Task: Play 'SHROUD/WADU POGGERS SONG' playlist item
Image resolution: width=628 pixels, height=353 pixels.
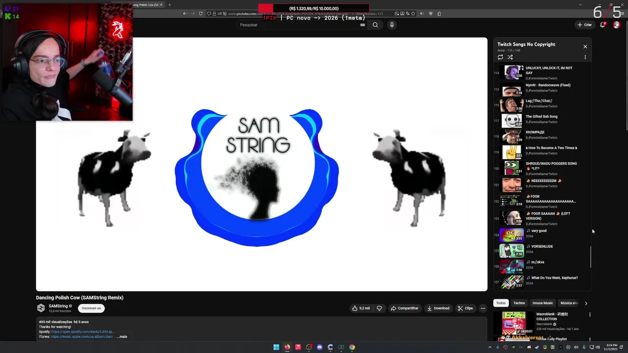Action: click(x=542, y=168)
